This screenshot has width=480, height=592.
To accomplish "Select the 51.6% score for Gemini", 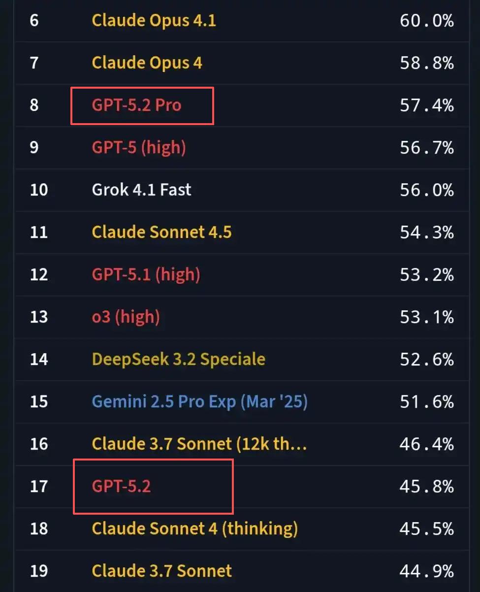I will click(x=426, y=402).
